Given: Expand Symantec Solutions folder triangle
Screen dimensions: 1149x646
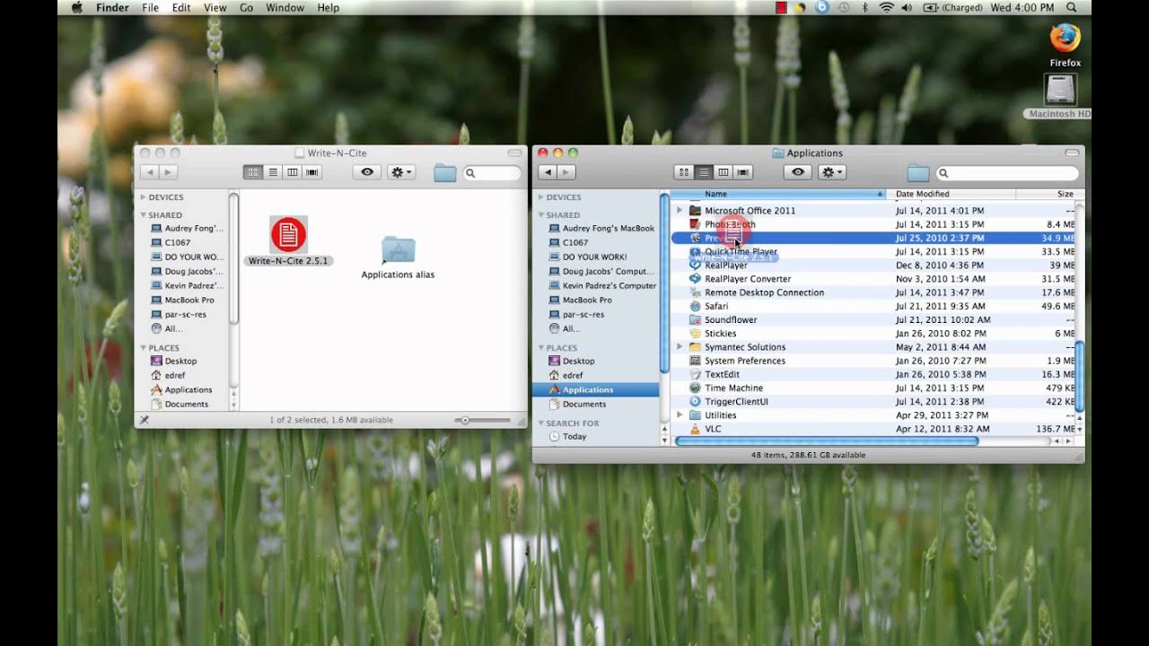Looking at the screenshot, I should 680,347.
